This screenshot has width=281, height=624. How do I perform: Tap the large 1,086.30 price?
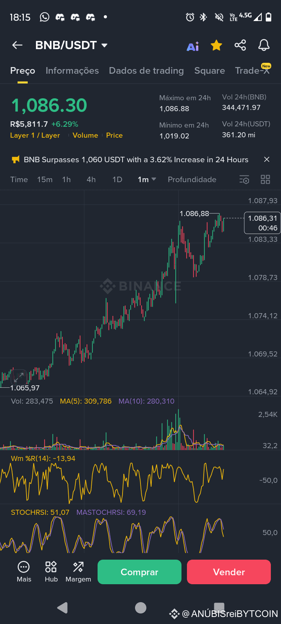point(49,105)
